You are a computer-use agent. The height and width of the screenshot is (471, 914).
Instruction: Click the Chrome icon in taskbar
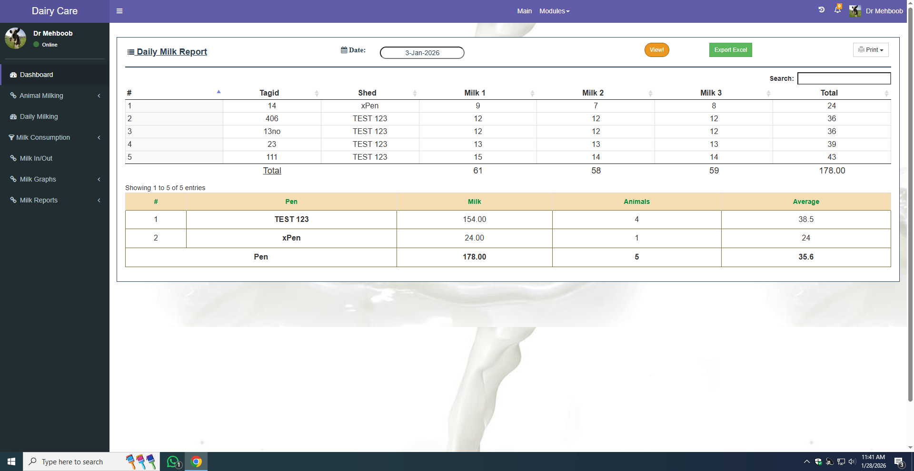tap(196, 461)
